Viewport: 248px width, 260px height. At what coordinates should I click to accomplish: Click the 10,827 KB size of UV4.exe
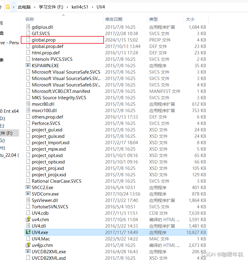(196, 232)
